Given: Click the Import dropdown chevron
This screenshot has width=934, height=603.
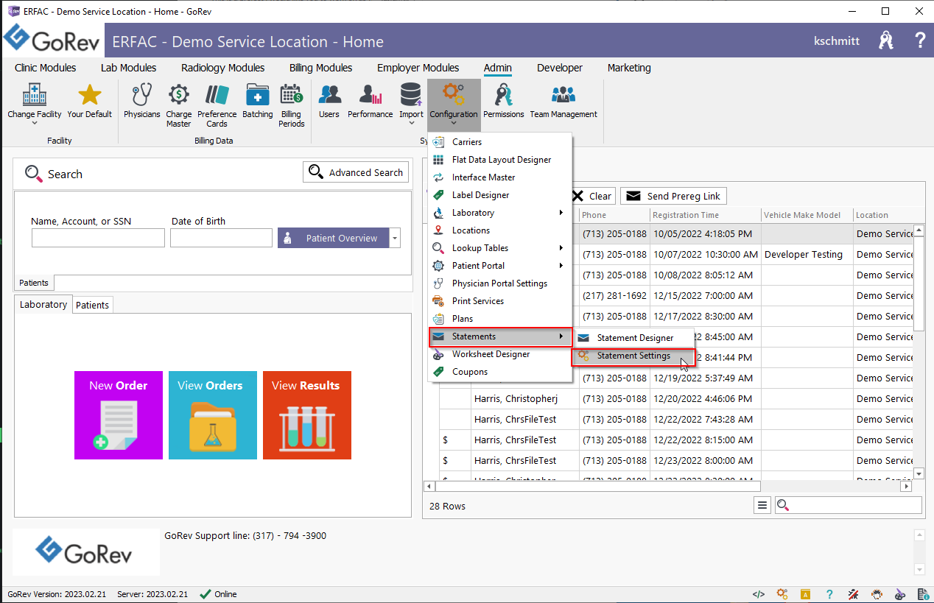Looking at the screenshot, I should 411,124.
